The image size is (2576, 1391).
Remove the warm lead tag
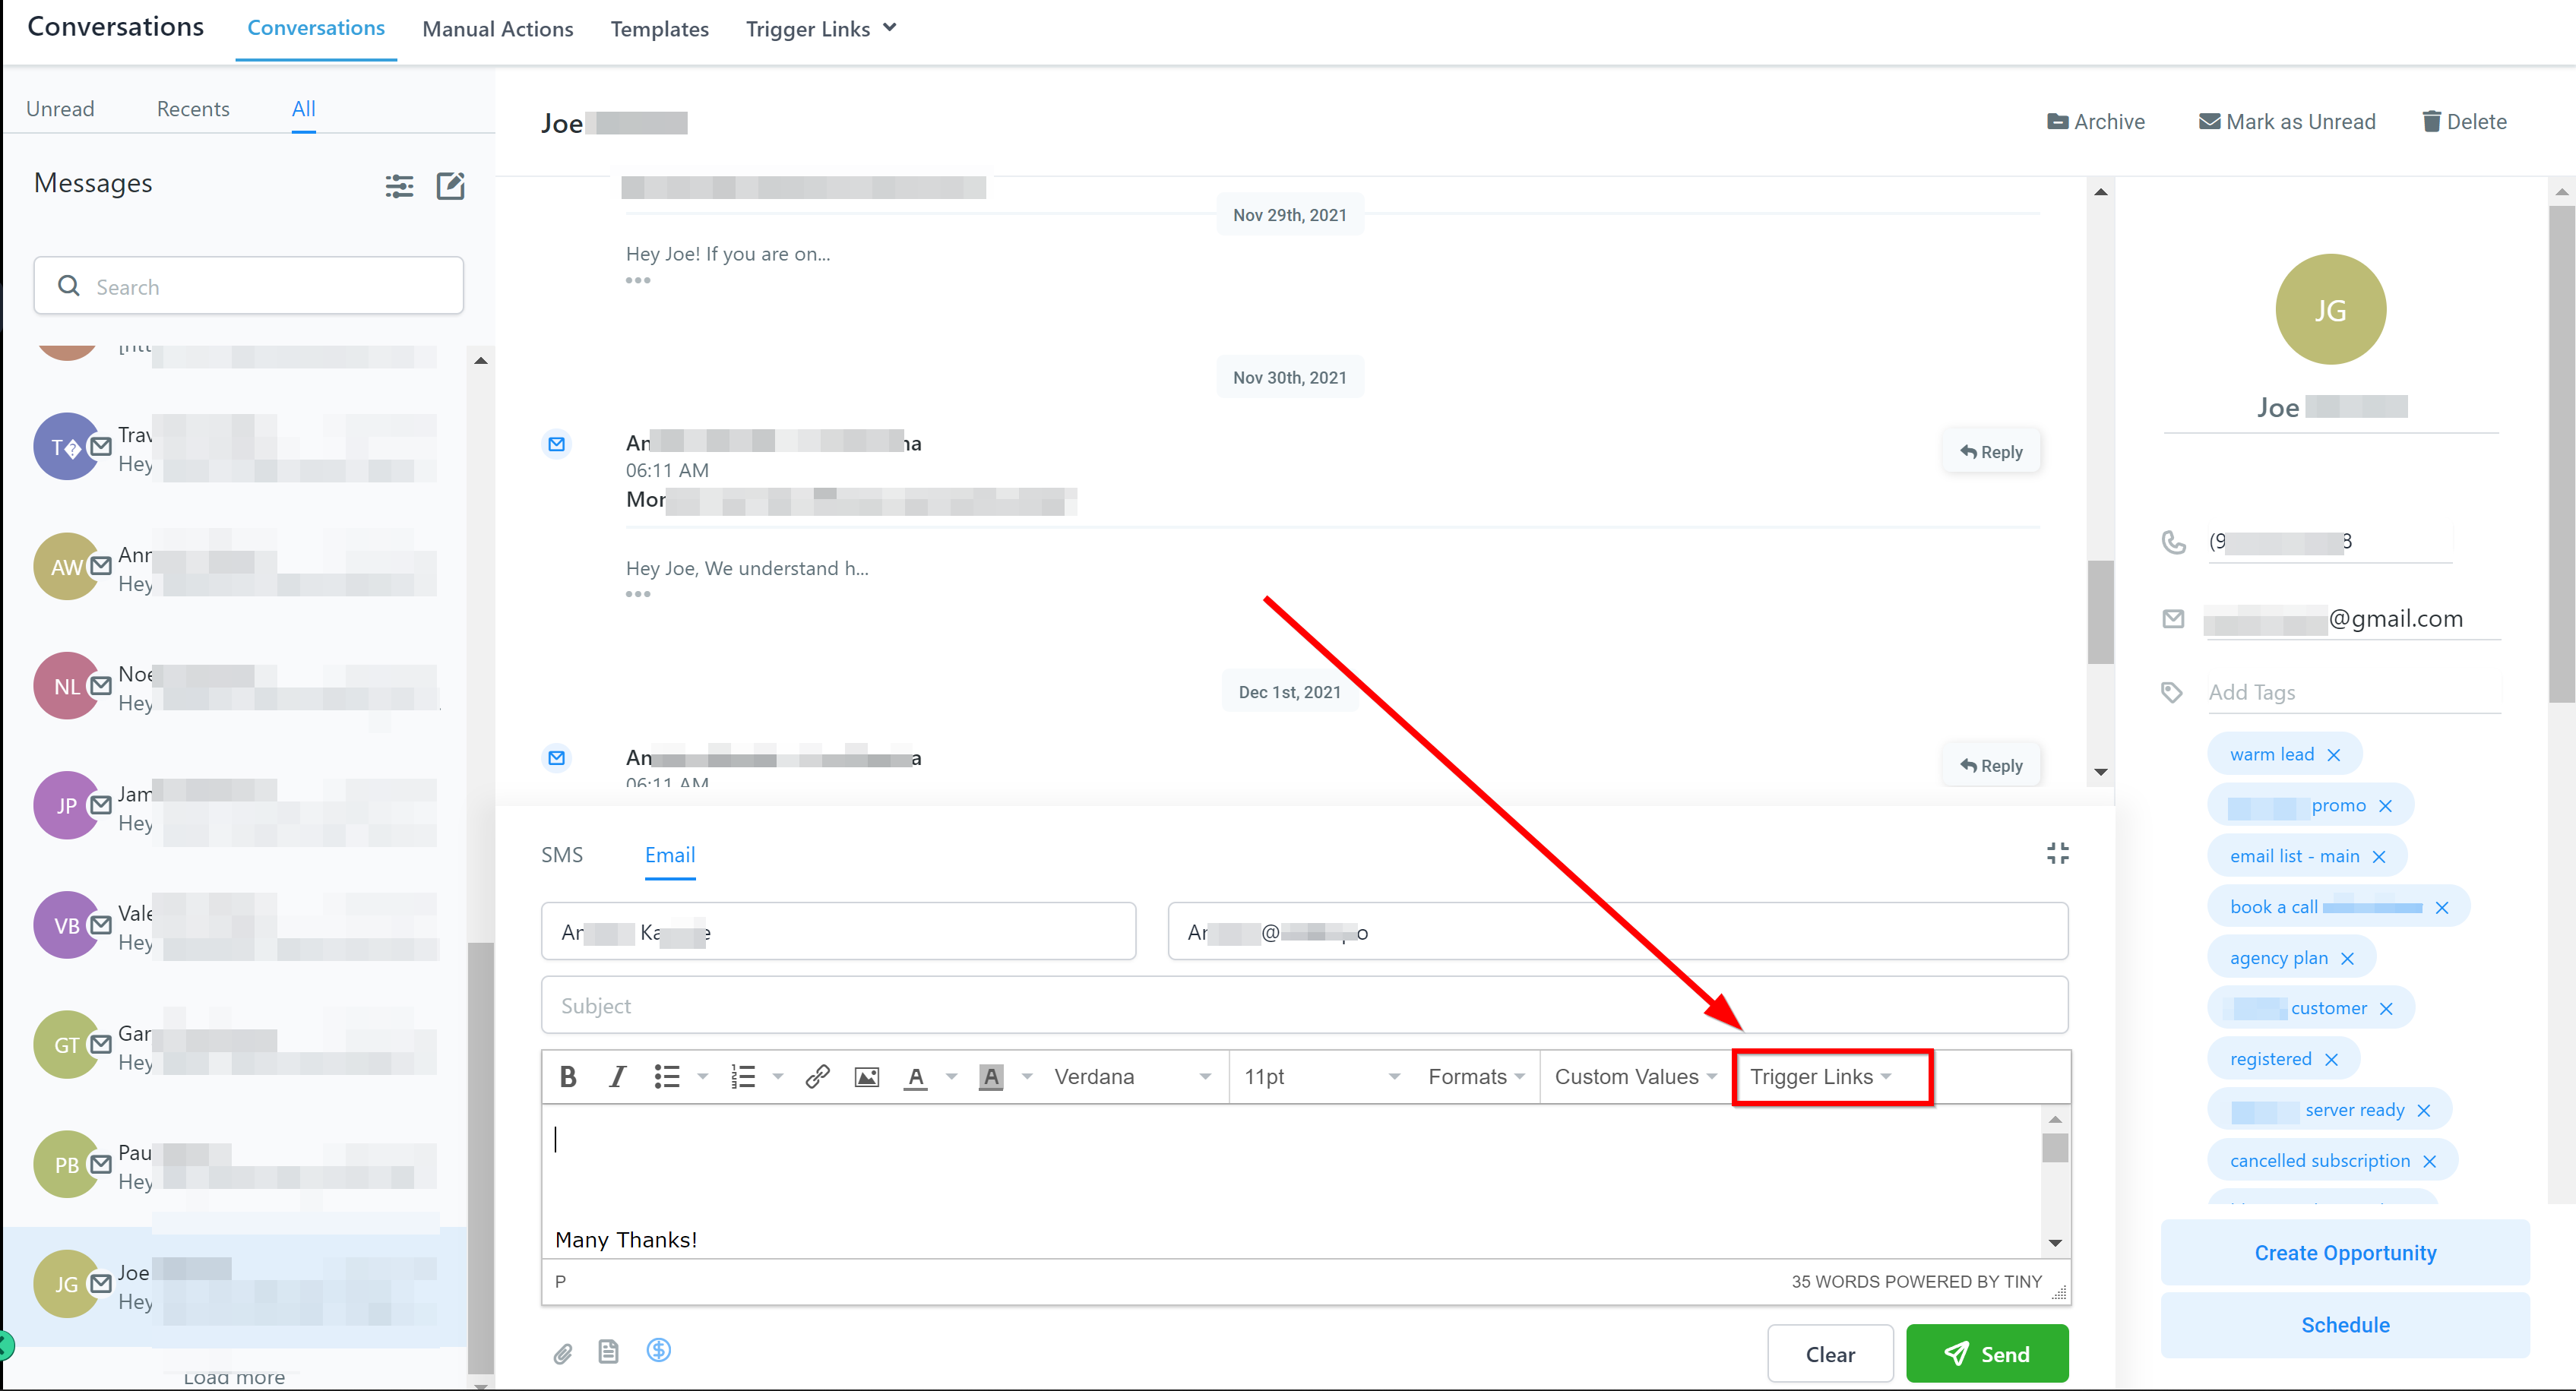(x=2334, y=755)
